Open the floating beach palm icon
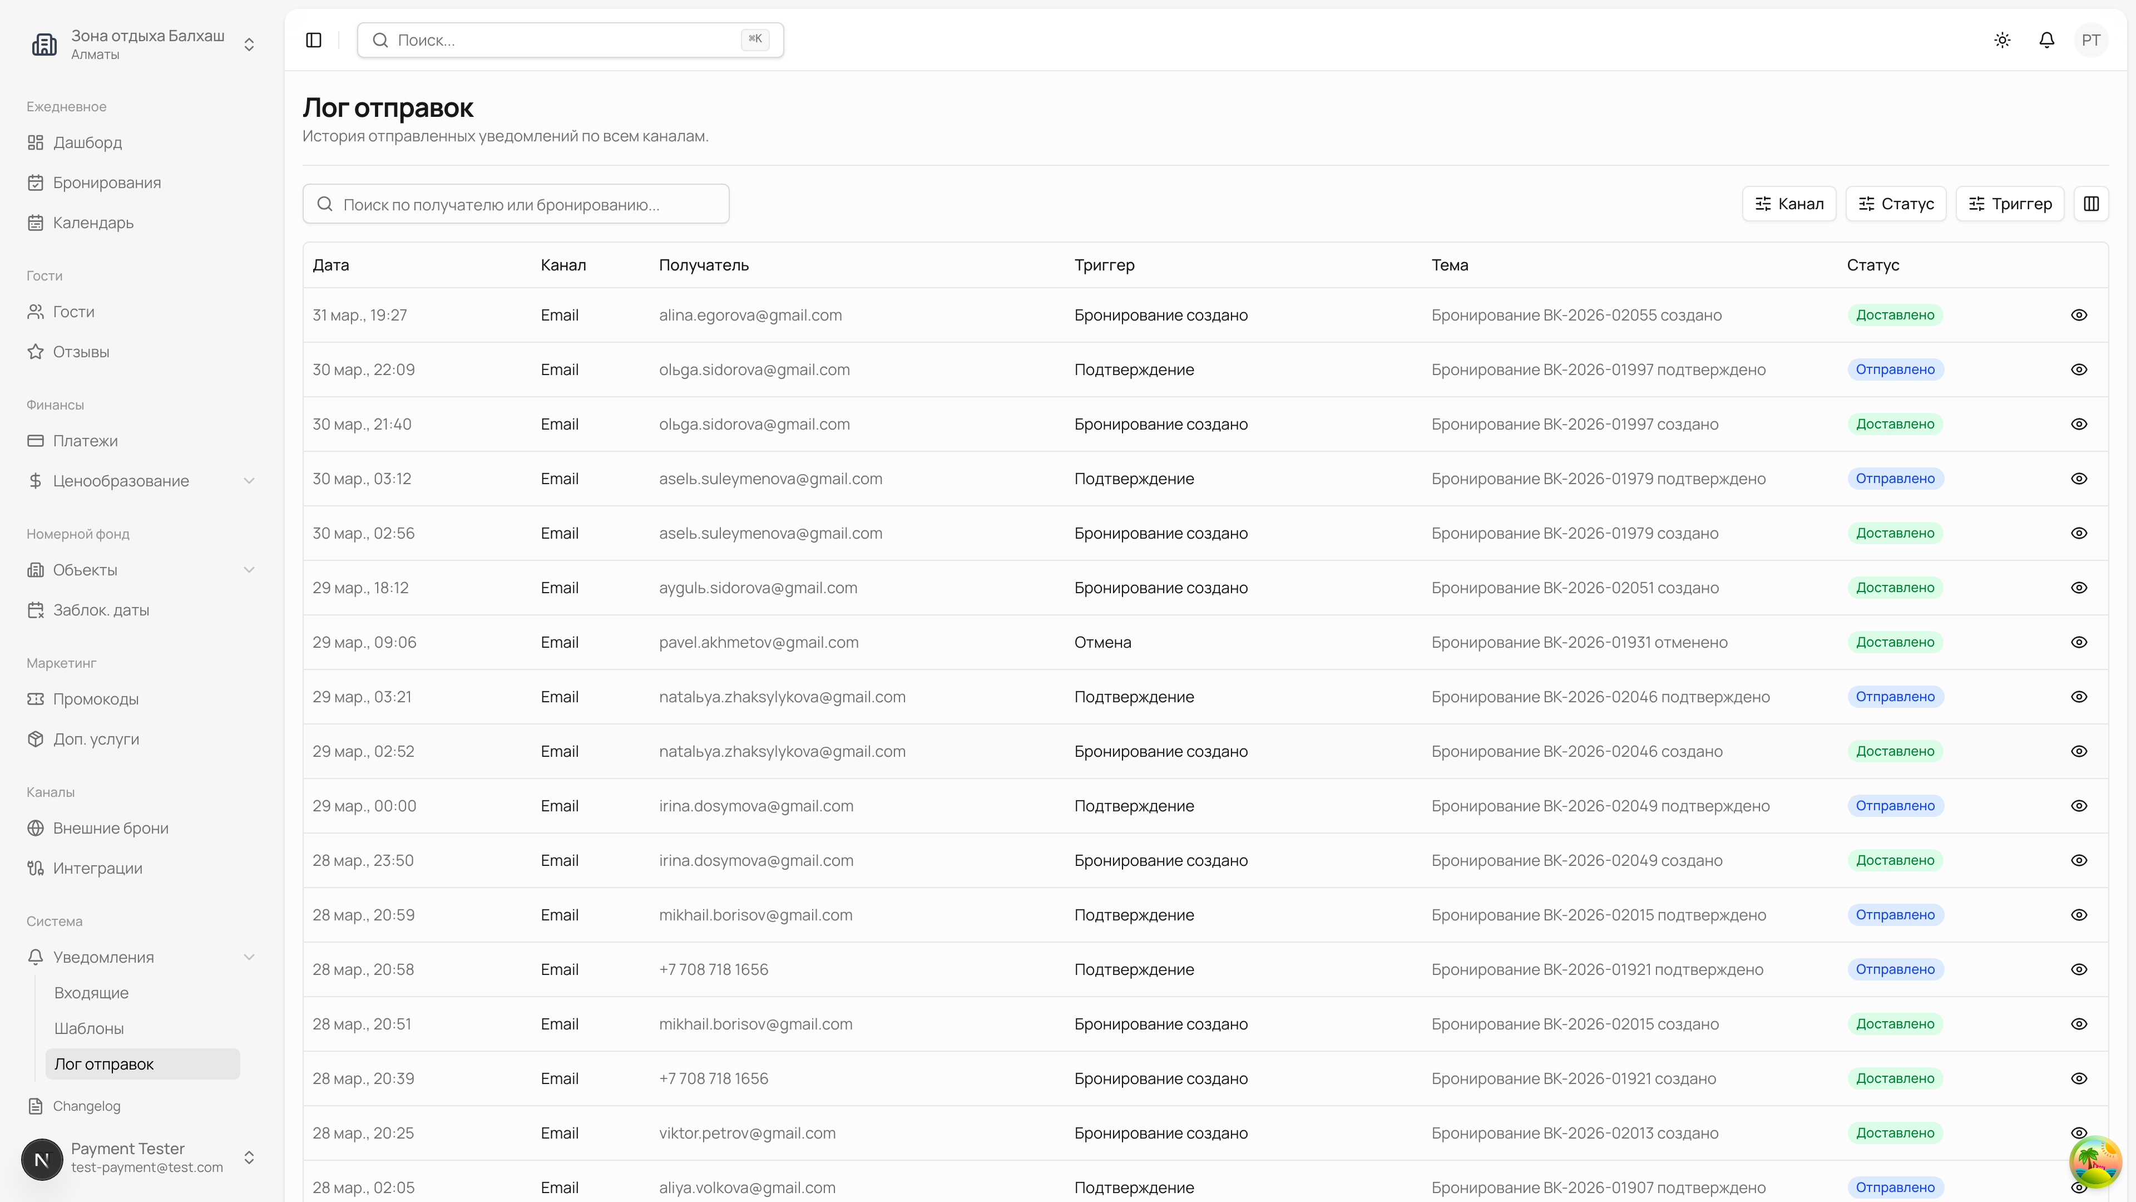The image size is (2136, 1202). [2094, 1161]
